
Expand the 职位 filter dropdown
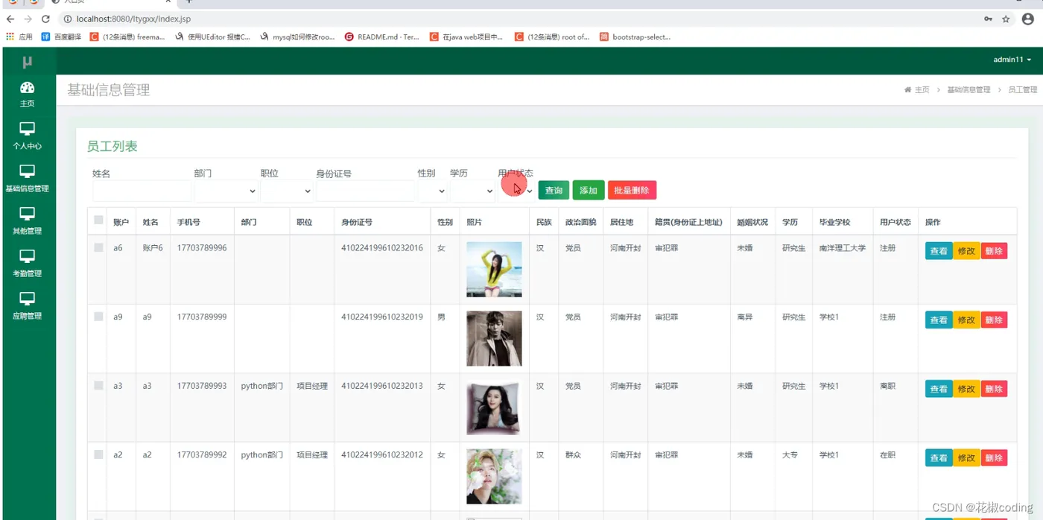tap(287, 191)
